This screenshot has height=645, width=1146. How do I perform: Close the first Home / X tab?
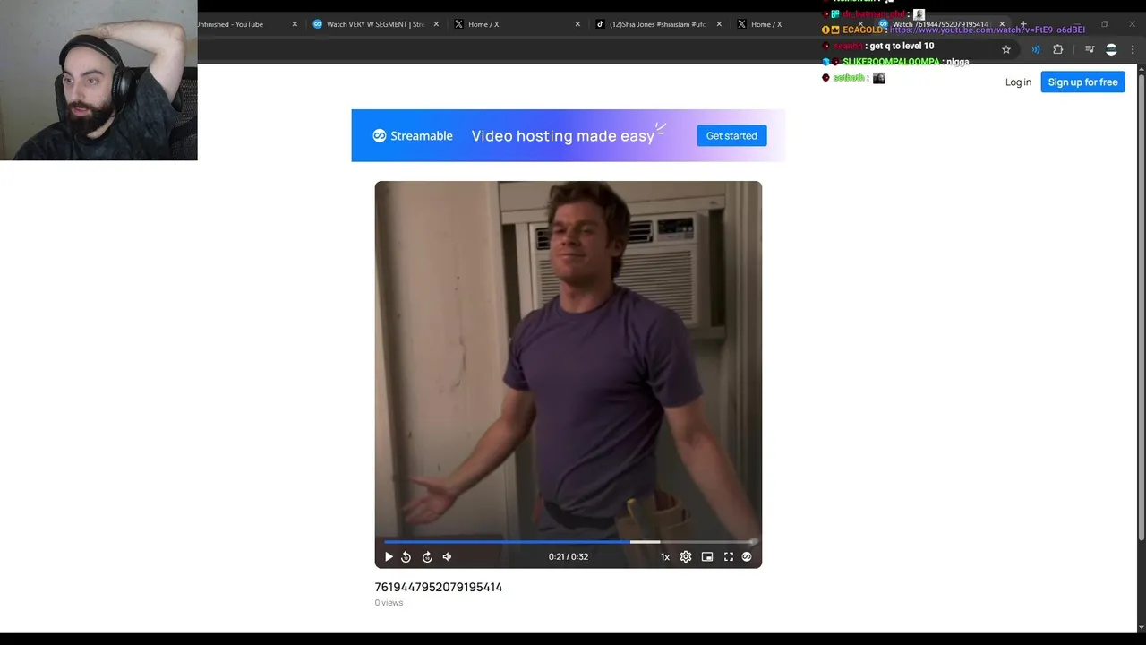point(577,24)
